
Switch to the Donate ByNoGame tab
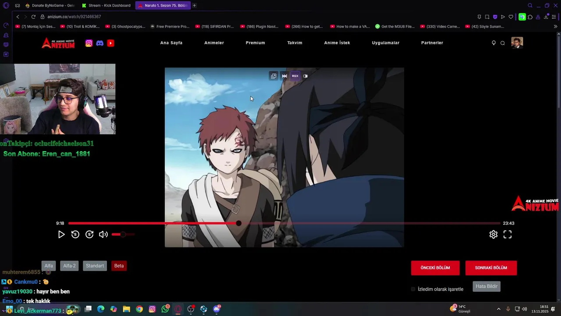click(50, 5)
